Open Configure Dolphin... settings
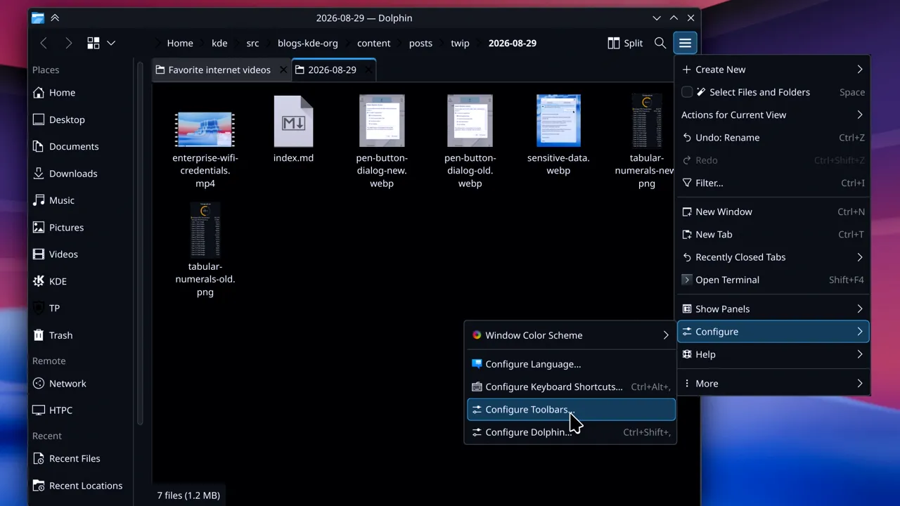 tap(571, 432)
